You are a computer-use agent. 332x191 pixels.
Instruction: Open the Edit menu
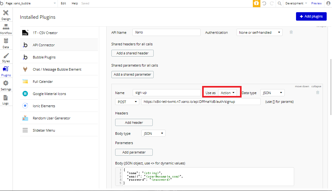(63, 3)
